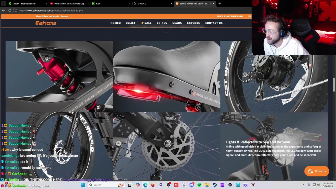Viewport: 336px width, 189px height.
Task: Open the EBIKES menu
Action: pyautogui.click(x=162, y=23)
